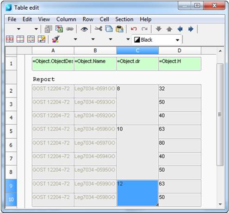Screen dimensions: 229x213
Task: Click cell Leg7034-0591GO
Action: point(95,91)
